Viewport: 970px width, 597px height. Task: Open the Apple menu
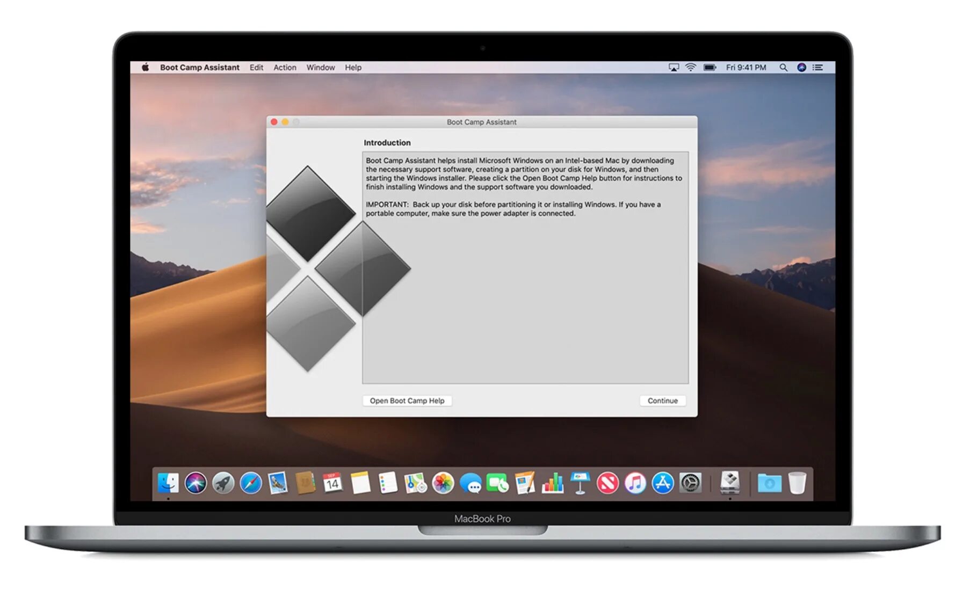point(145,68)
